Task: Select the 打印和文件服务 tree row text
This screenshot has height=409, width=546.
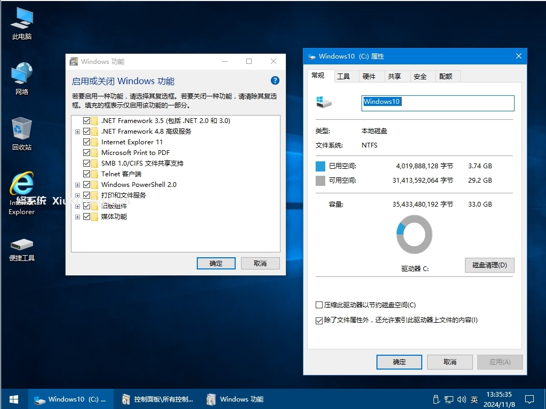Action: tap(124, 195)
